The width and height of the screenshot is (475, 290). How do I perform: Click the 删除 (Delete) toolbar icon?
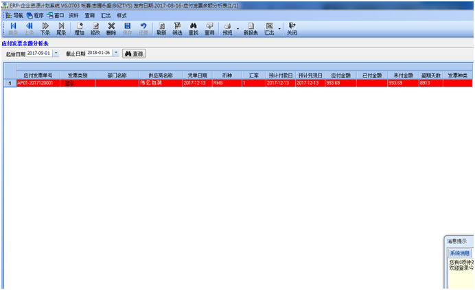point(111,28)
